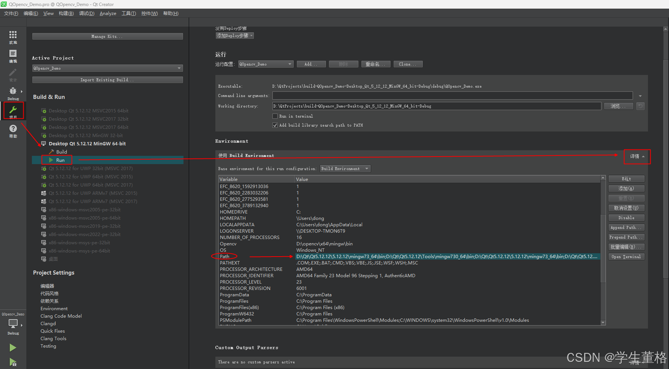Image resolution: width=669 pixels, height=369 pixels.
Task: Click the Variable column header
Action: [x=257, y=179]
